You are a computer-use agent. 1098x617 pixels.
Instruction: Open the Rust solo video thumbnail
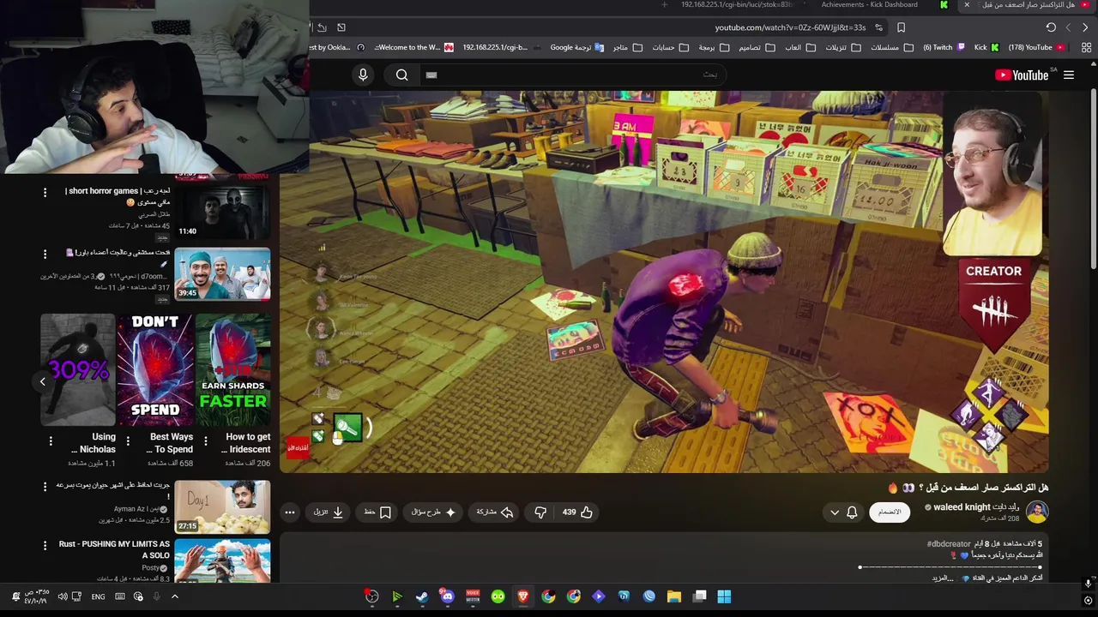[222, 561]
